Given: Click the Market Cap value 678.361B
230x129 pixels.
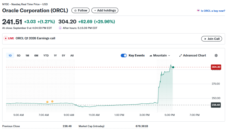Looking at the screenshot, I should pyautogui.click(x=142, y=126).
